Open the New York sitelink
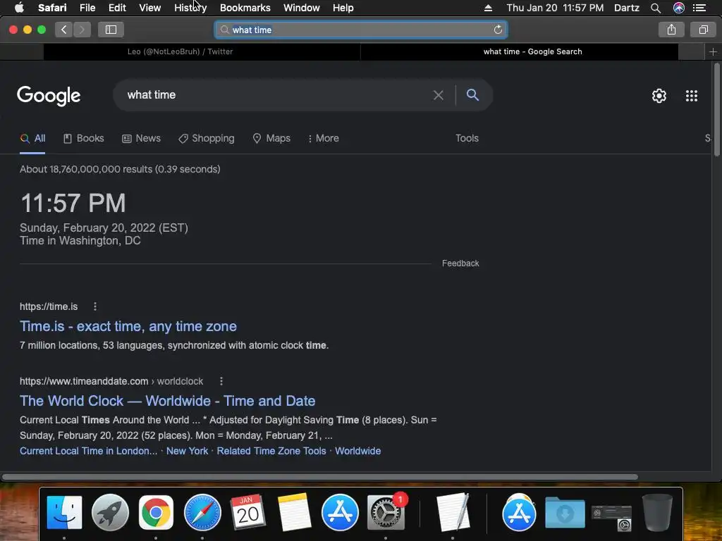722x541 pixels. pyautogui.click(x=187, y=451)
